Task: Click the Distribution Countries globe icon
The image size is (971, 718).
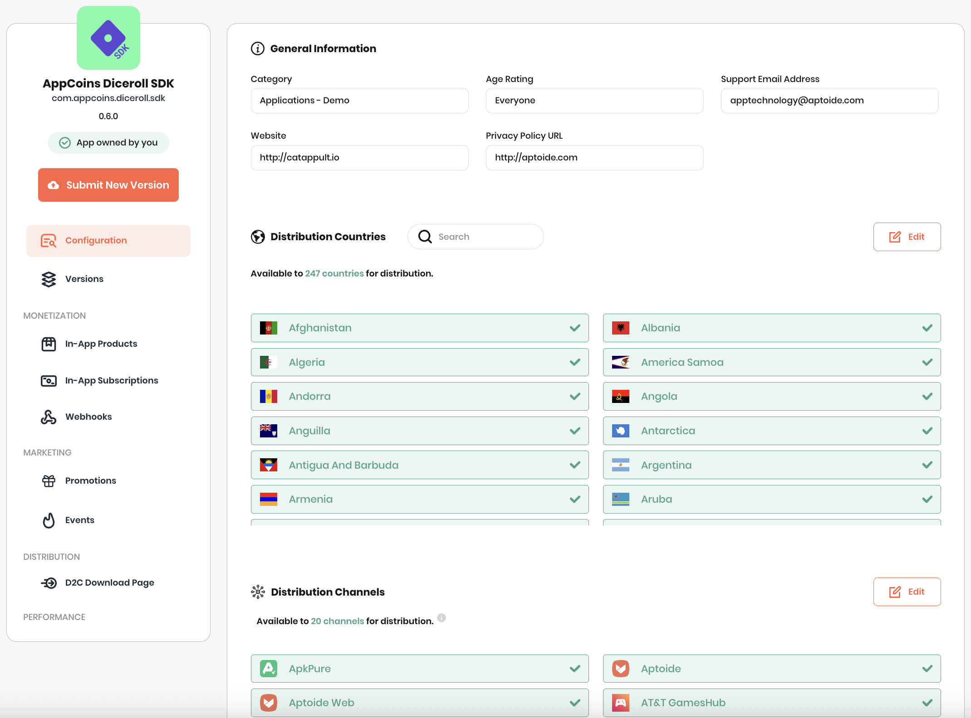Action: click(x=258, y=237)
